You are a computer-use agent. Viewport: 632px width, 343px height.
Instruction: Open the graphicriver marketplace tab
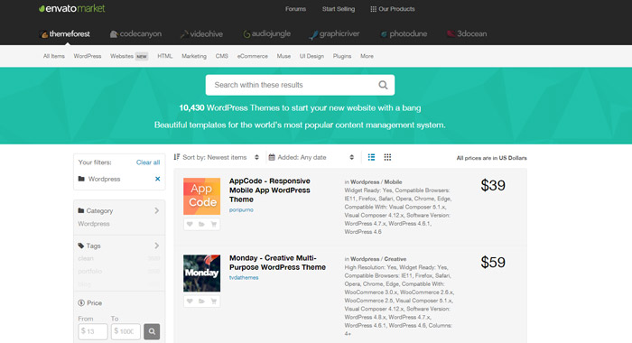pos(334,34)
